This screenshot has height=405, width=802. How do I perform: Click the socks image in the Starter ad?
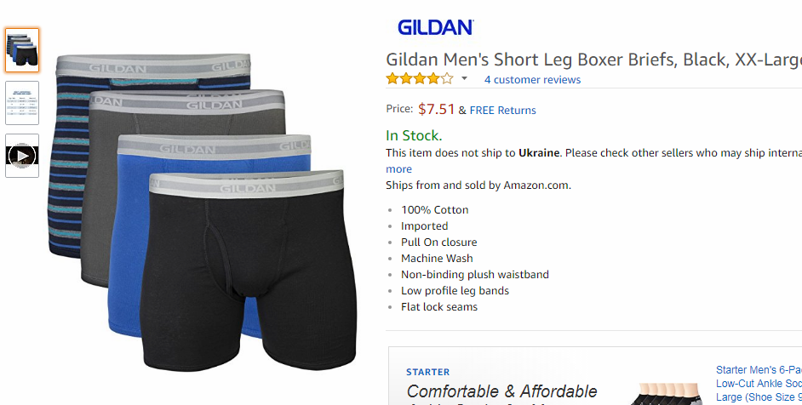[x=667, y=394]
